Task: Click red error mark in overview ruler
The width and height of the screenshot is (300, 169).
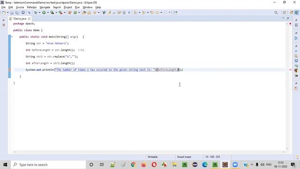Action: tap(290, 70)
